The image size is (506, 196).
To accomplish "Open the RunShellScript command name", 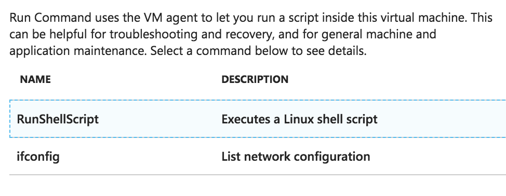I will pyautogui.click(x=58, y=119).
